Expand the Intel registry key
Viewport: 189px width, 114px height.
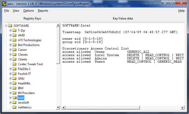point(10,98)
